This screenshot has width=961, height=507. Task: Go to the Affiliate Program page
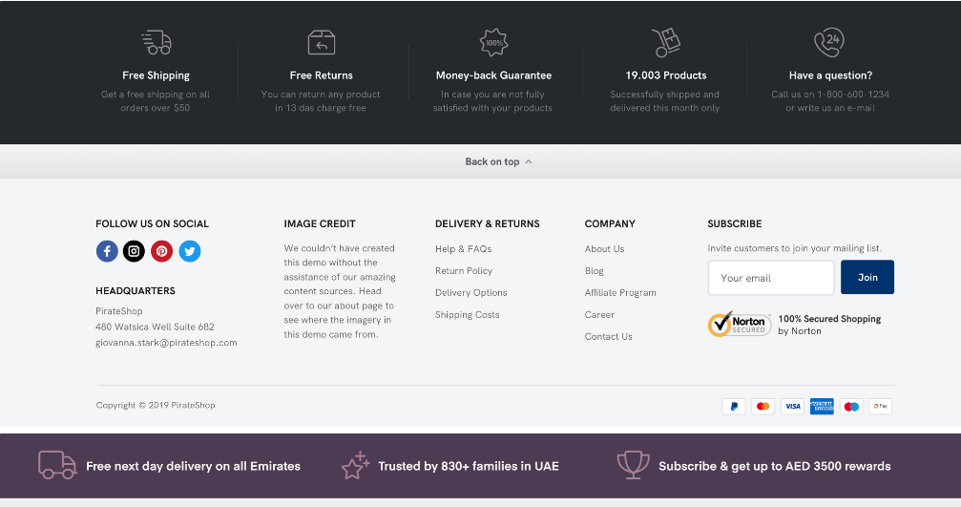coord(620,293)
